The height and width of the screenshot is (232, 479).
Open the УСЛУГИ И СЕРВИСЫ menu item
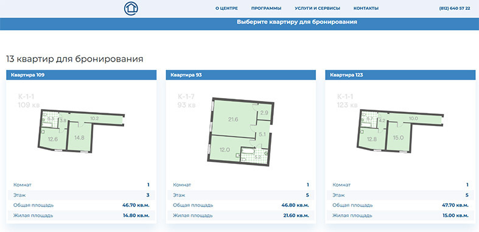(317, 9)
